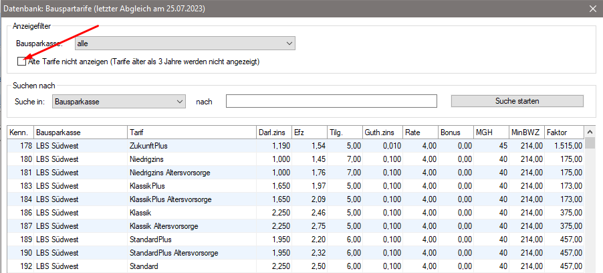
Task: Click Efz value 2,09
Action: coord(319,199)
